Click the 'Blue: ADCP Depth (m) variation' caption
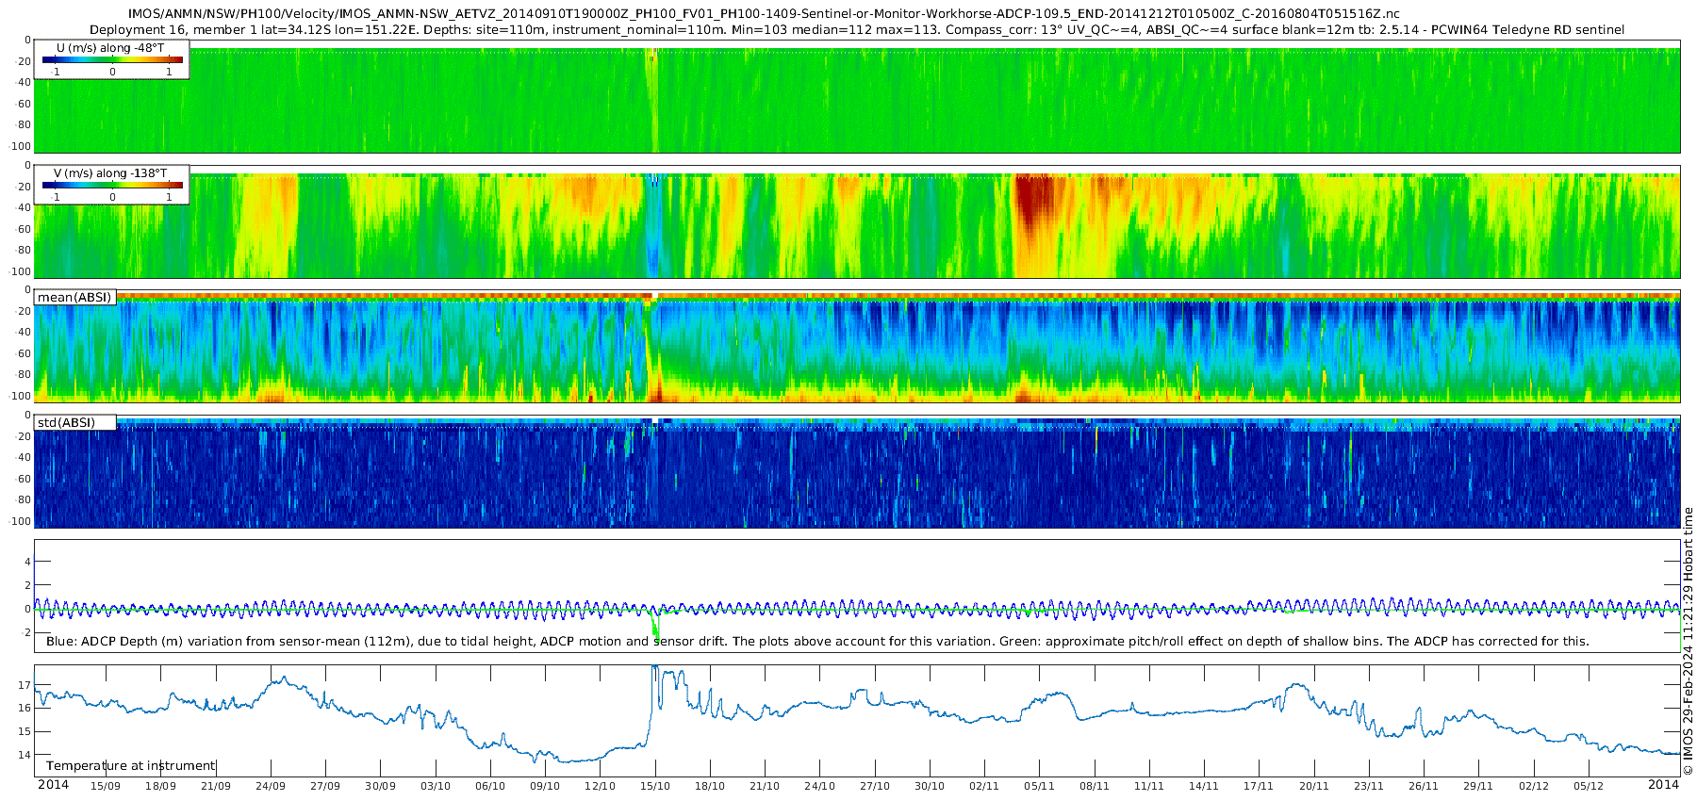Viewport: 1697px width, 801px height. [x=817, y=641]
